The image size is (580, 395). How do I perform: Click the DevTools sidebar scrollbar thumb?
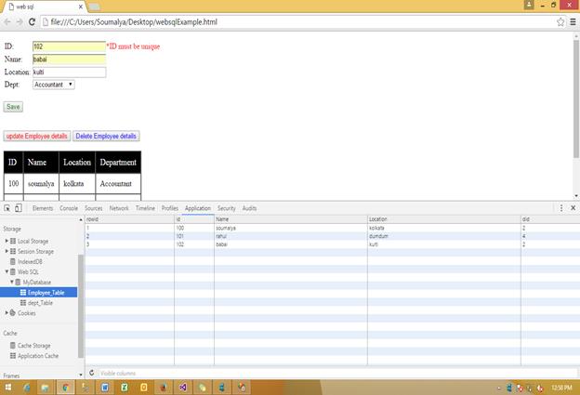81,306
